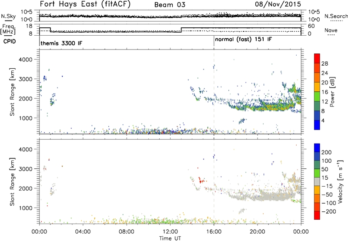Click the 'Freq. [MHz]' axis label
The height and width of the screenshot is (241, 348).
9,30
